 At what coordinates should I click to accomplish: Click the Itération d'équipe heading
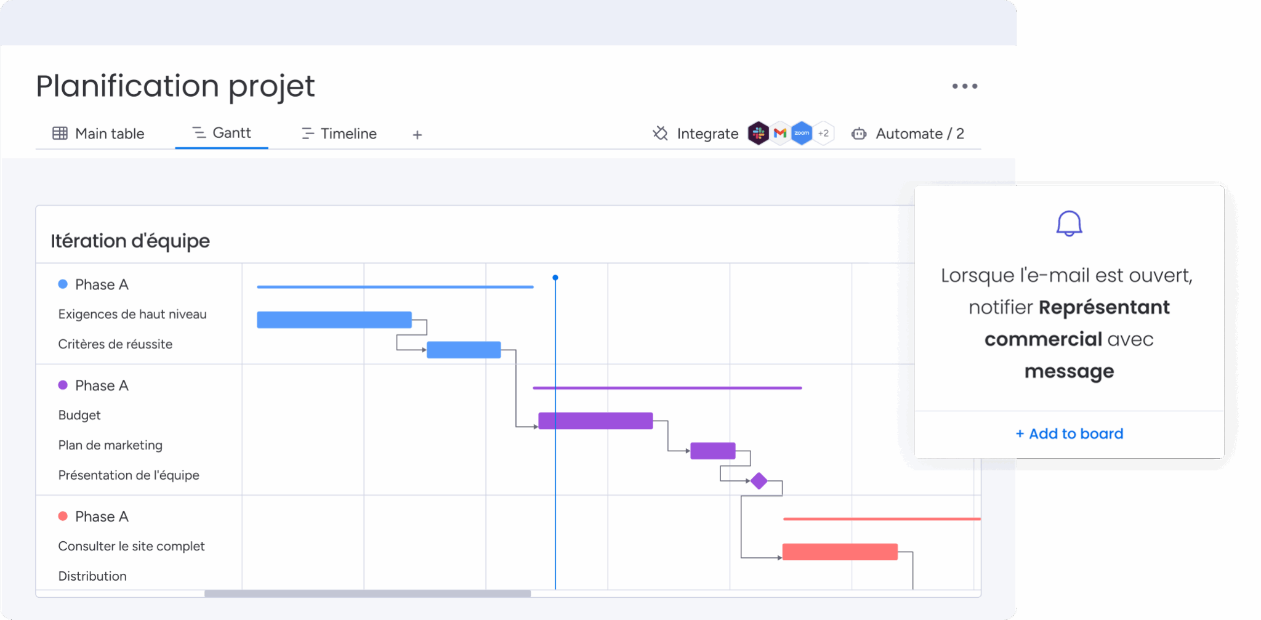click(130, 241)
